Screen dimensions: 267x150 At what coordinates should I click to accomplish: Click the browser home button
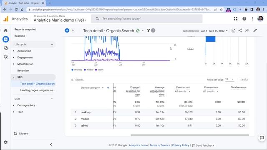22,10
